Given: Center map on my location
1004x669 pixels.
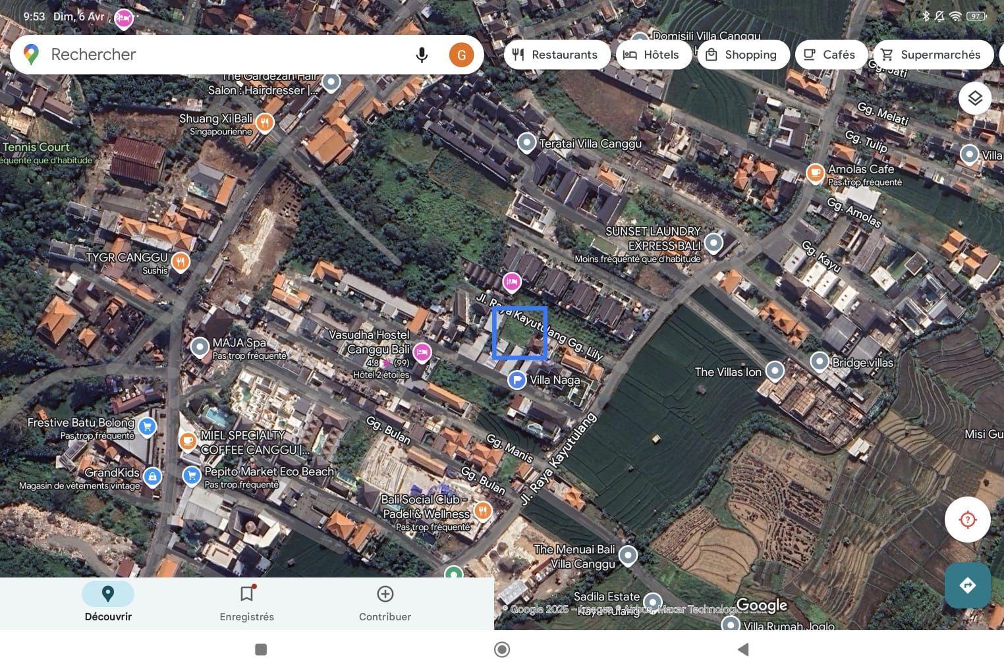Looking at the screenshot, I should pyautogui.click(x=967, y=520).
